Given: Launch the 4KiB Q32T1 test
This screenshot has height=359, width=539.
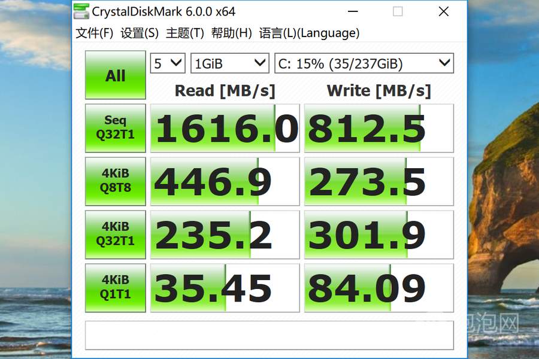Looking at the screenshot, I should coord(115,234).
